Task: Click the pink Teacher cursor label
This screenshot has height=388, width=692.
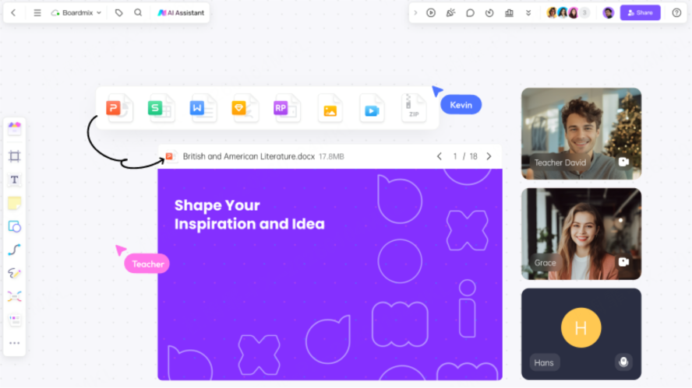Action: 147,264
